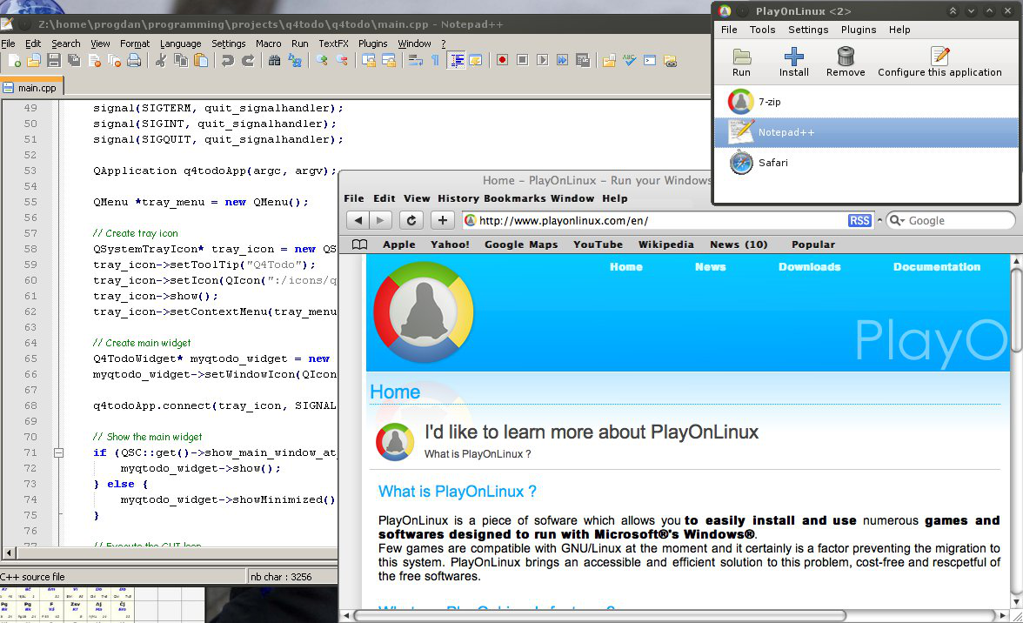Toggle the Indent Guide toolbar icon
The width and height of the screenshot is (1023, 623).
click(456, 61)
